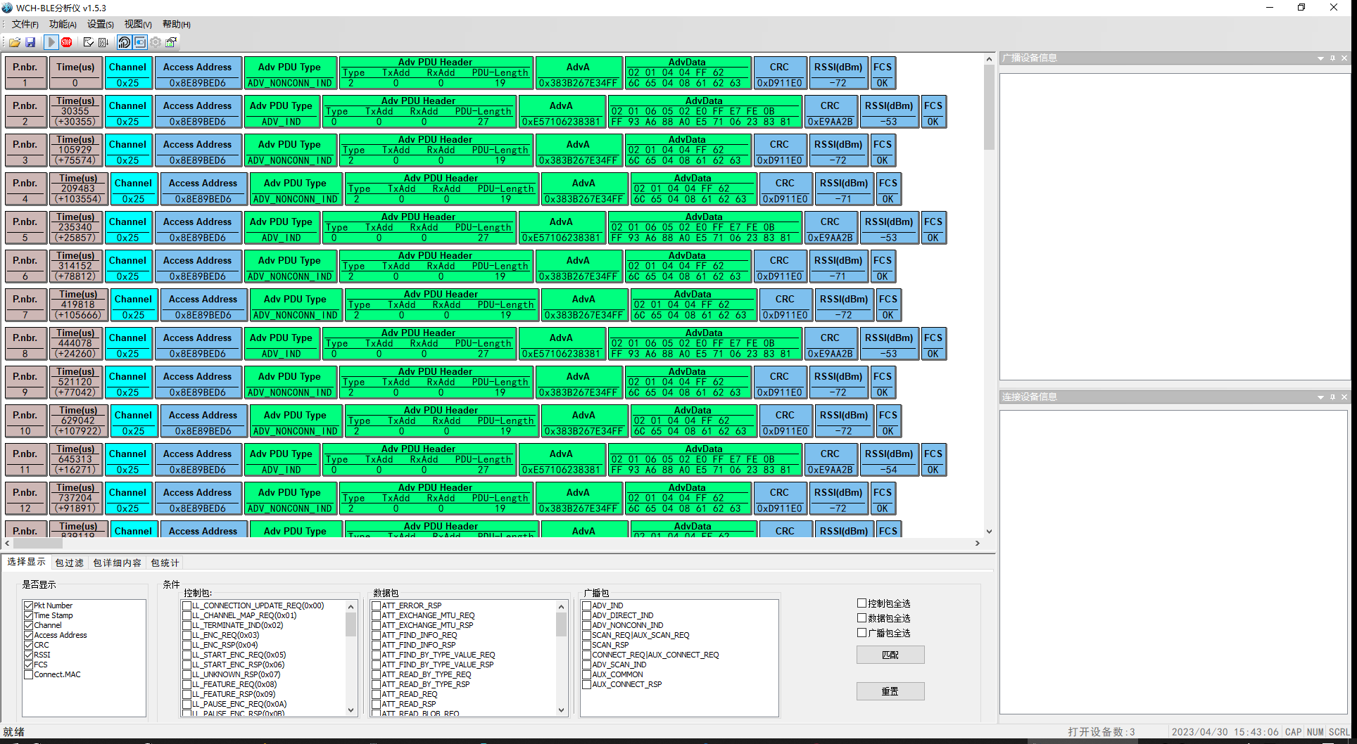Toggle the Channel display checkbox
The height and width of the screenshot is (744, 1357).
[29, 625]
